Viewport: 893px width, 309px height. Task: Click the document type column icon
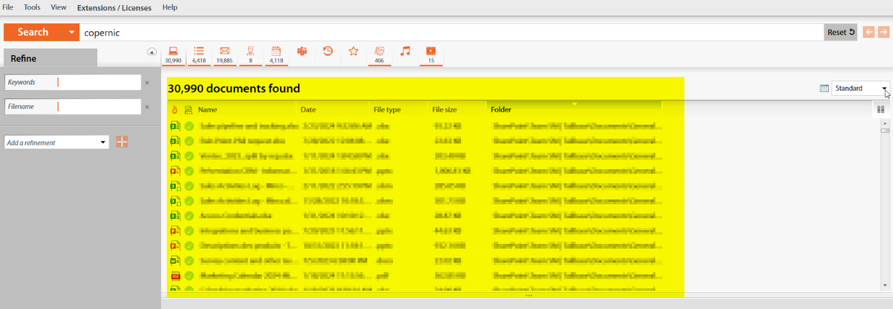tap(189, 110)
